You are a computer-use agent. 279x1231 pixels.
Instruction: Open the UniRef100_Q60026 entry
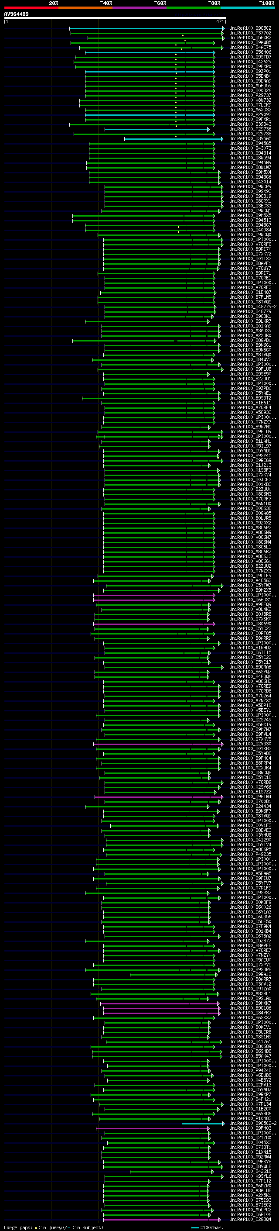250,907
